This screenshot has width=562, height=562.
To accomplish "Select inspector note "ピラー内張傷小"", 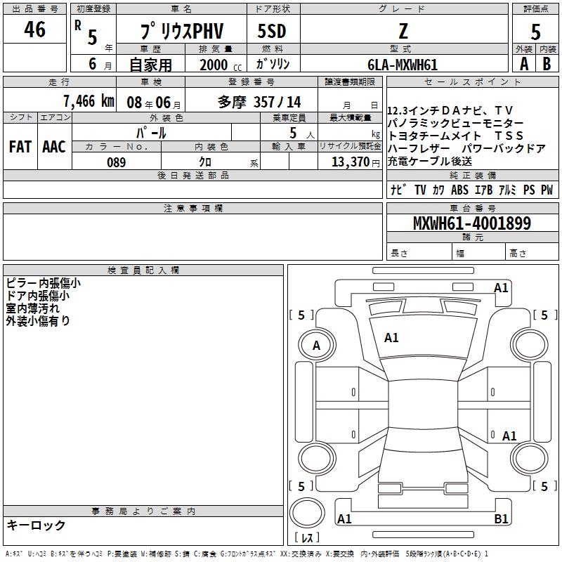I will (44, 283).
